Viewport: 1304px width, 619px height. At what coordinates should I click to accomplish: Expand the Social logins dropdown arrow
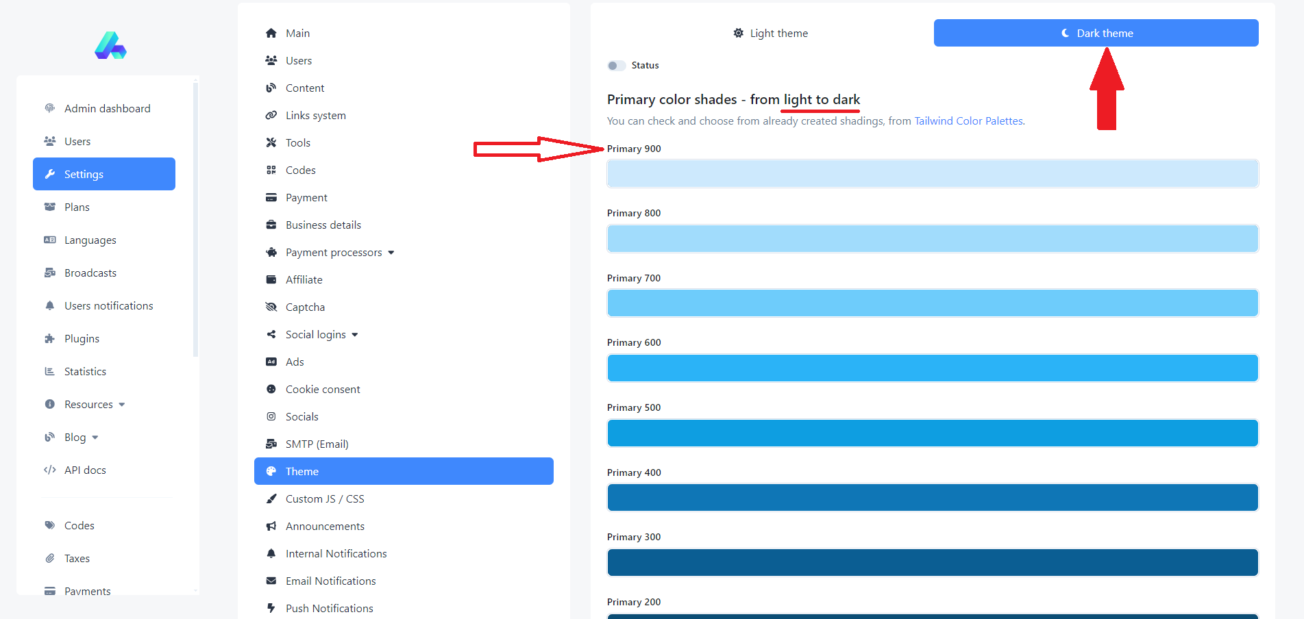[x=355, y=335]
